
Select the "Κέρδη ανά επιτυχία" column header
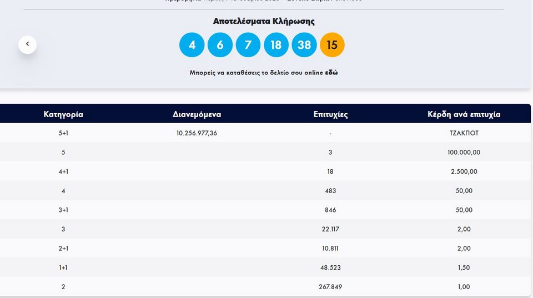[464, 114]
